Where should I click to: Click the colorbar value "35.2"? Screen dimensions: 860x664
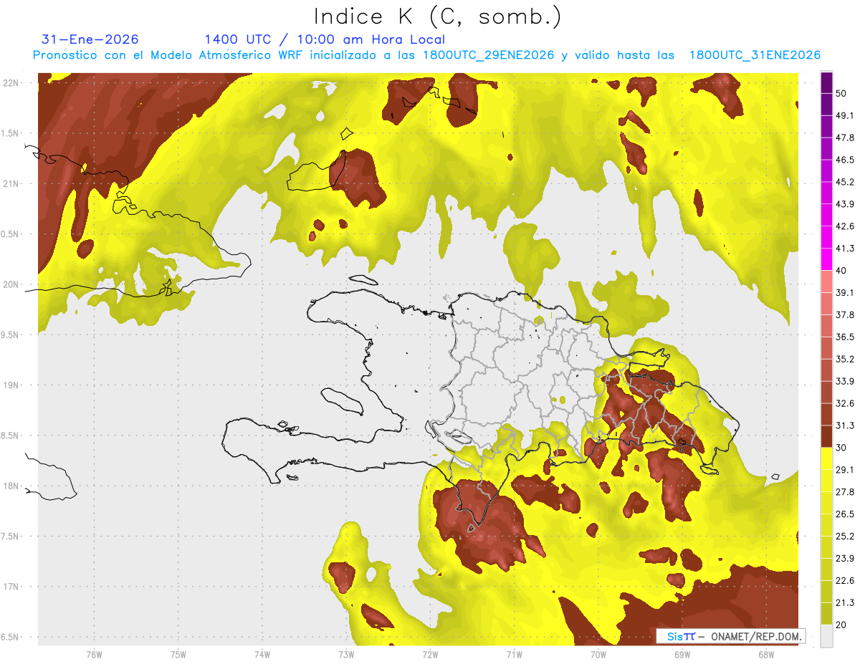(x=845, y=359)
